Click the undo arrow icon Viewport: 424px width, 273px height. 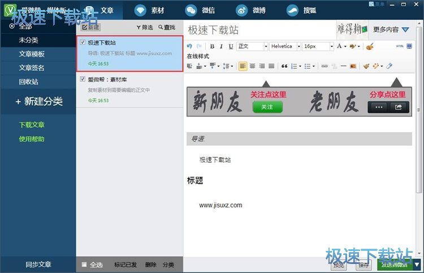[189, 46]
